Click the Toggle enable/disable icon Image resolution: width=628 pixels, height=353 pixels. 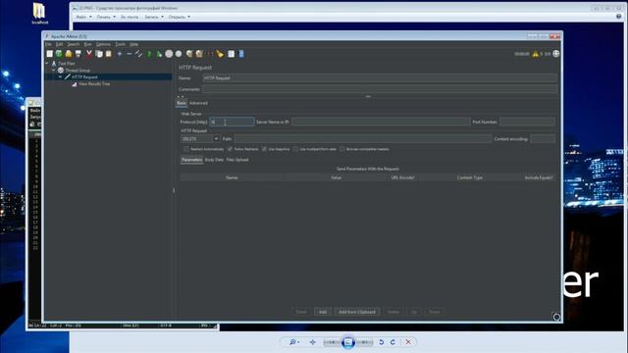point(138,54)
